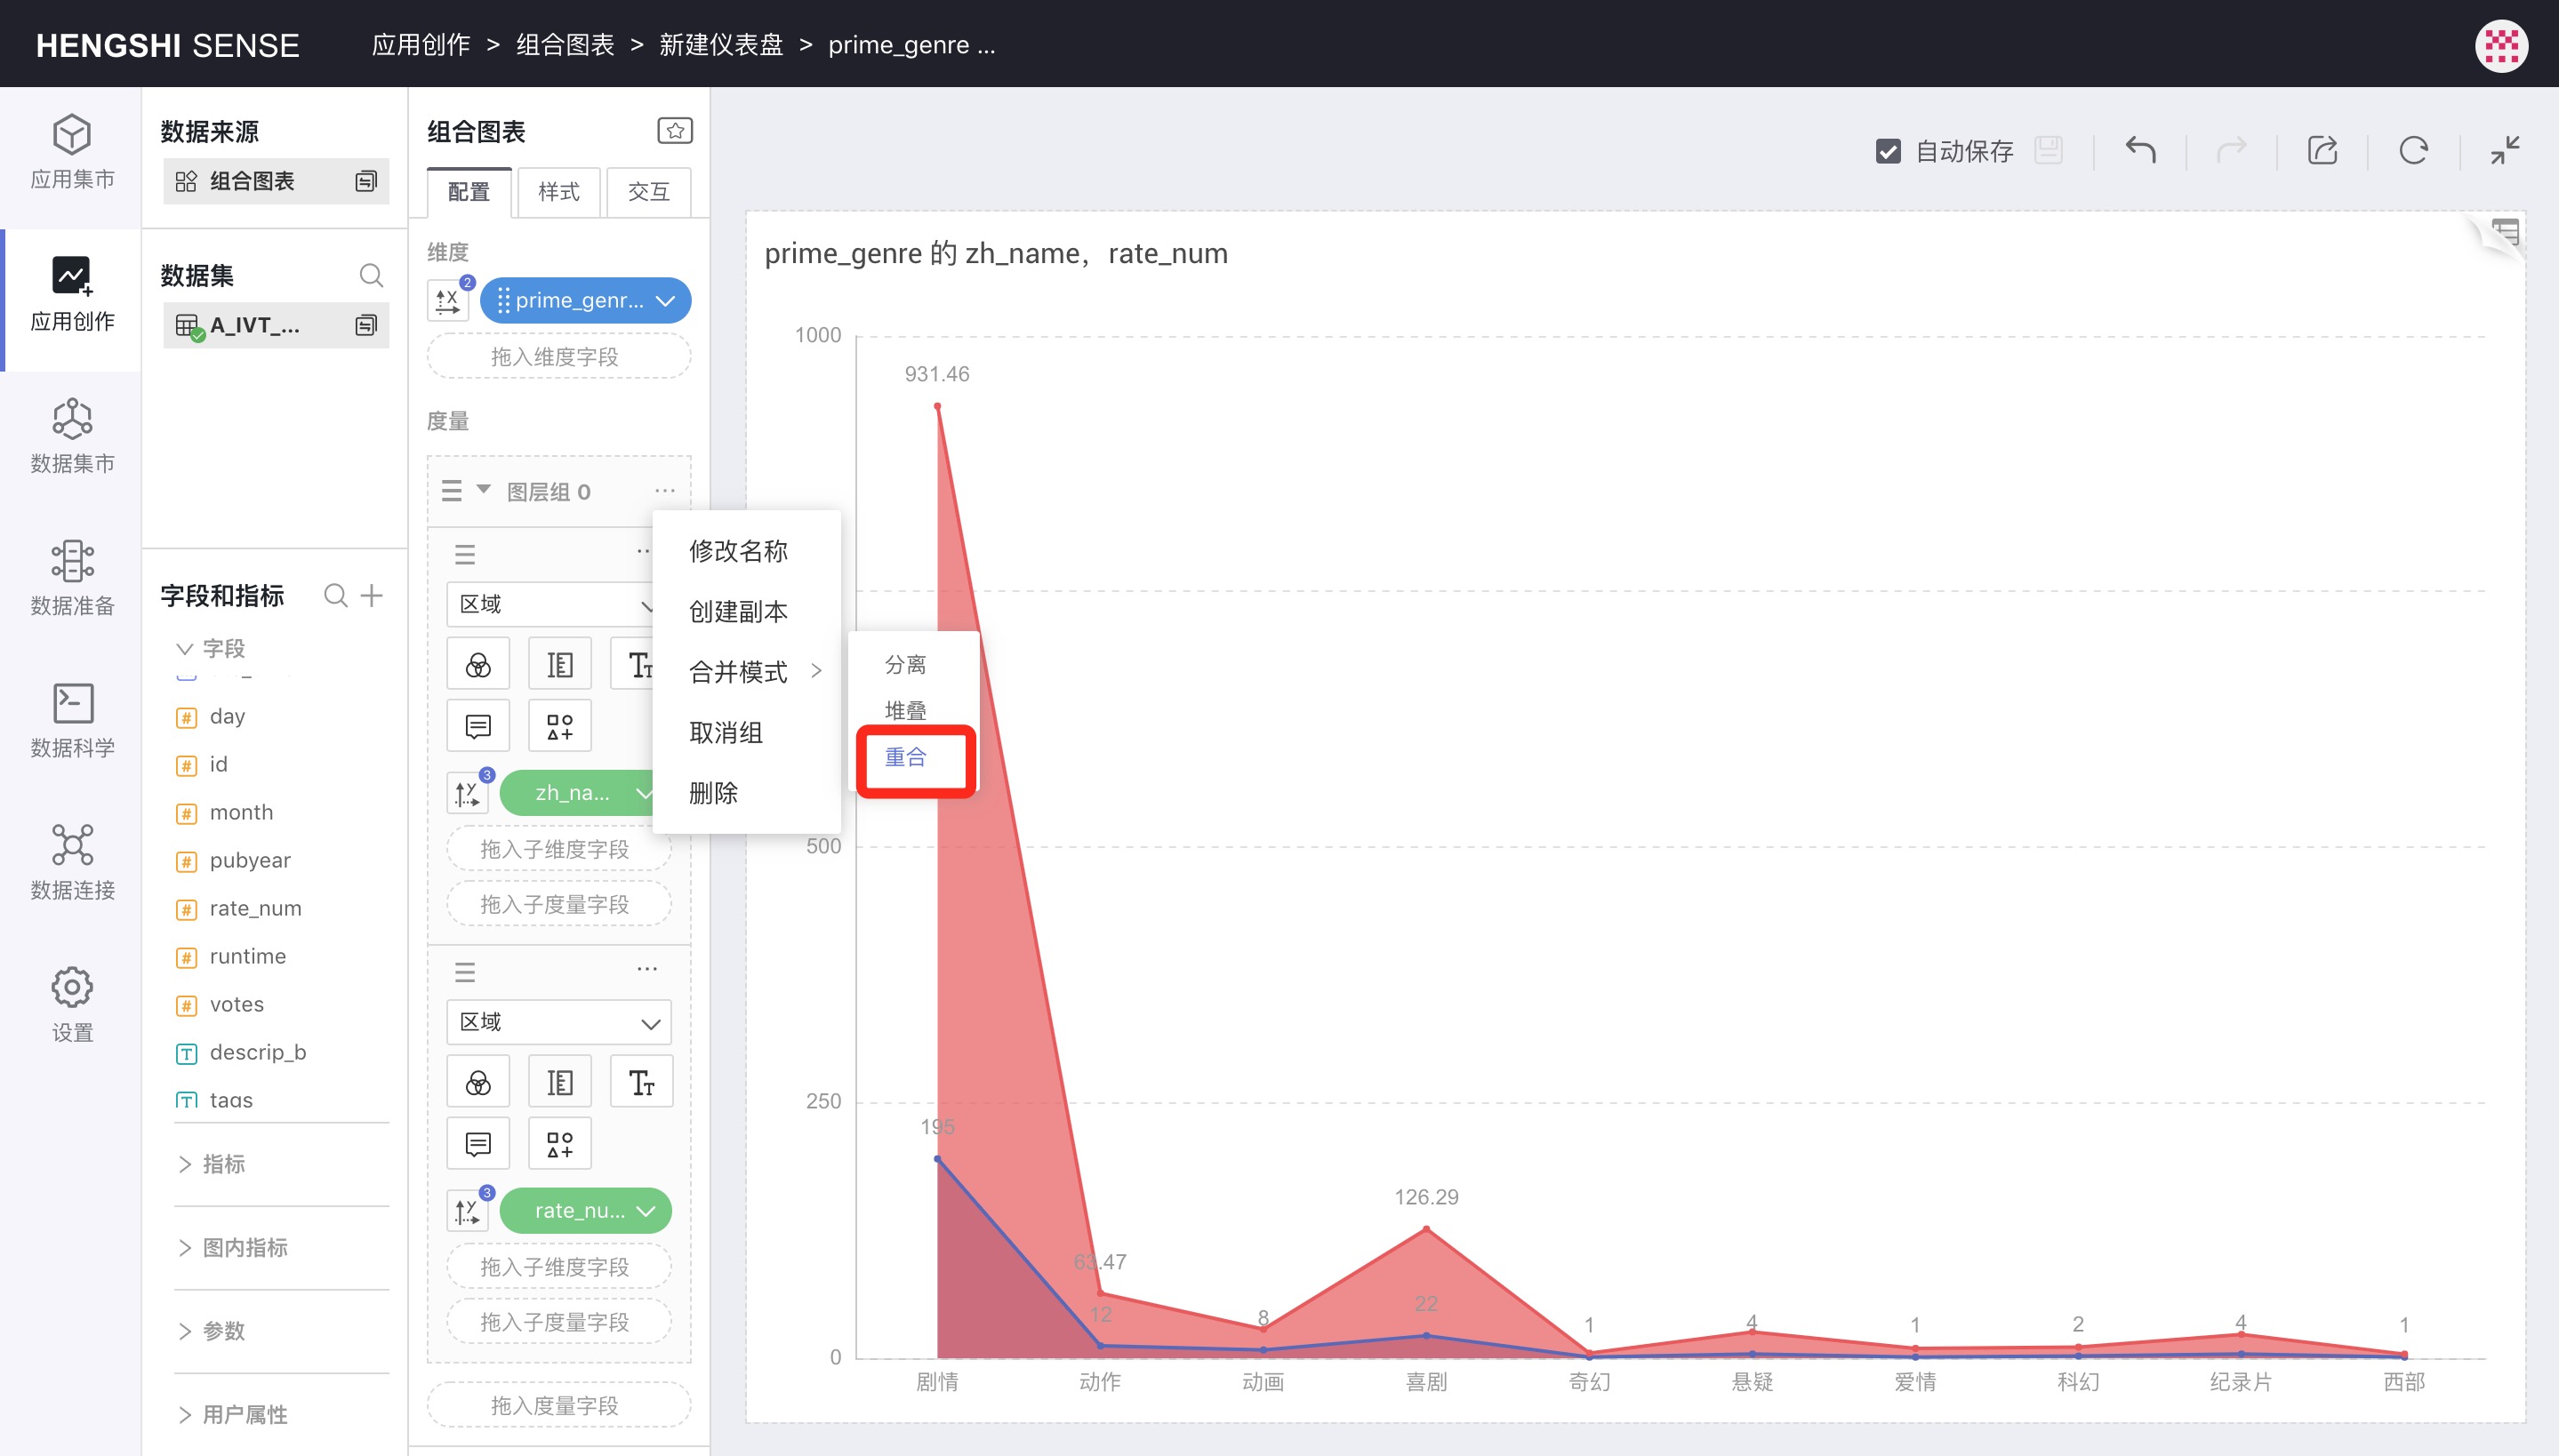Viewport: 2559px width, 1456px height.
Task: Toggle the 自动保存 checkbox
Action: coord(1887,151)
